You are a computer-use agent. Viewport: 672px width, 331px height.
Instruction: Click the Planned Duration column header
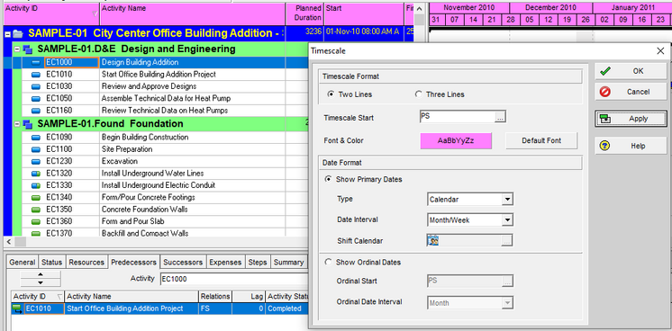click(304, 13)
